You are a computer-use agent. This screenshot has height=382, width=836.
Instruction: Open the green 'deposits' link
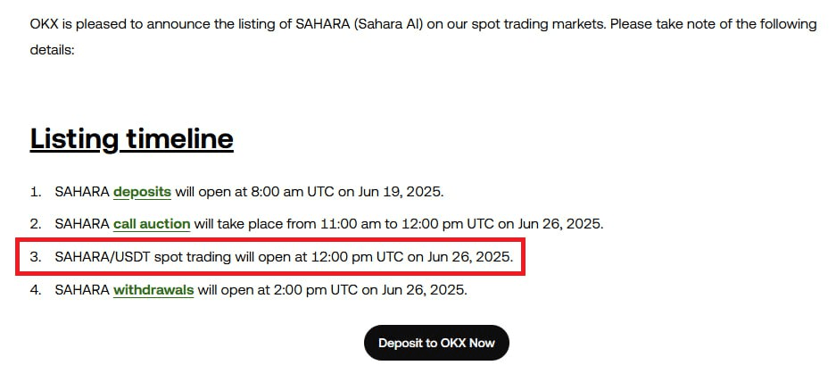[143, 192]
